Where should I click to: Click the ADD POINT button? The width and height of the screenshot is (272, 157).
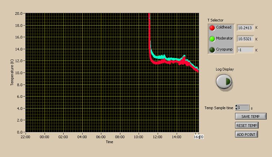(246, 134)
